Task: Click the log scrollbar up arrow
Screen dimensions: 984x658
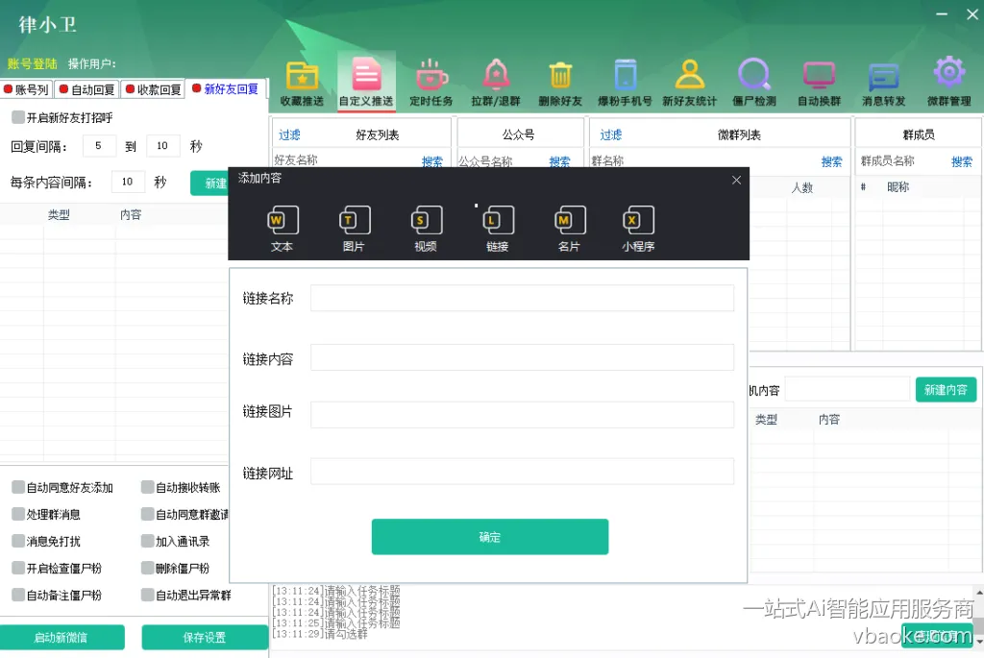Action: [x=979, y=592]
